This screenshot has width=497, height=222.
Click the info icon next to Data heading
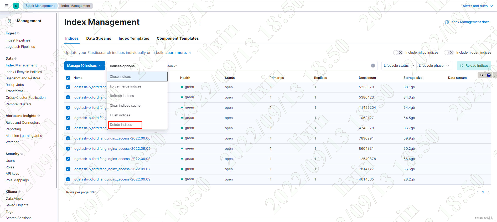coord(15,59)
